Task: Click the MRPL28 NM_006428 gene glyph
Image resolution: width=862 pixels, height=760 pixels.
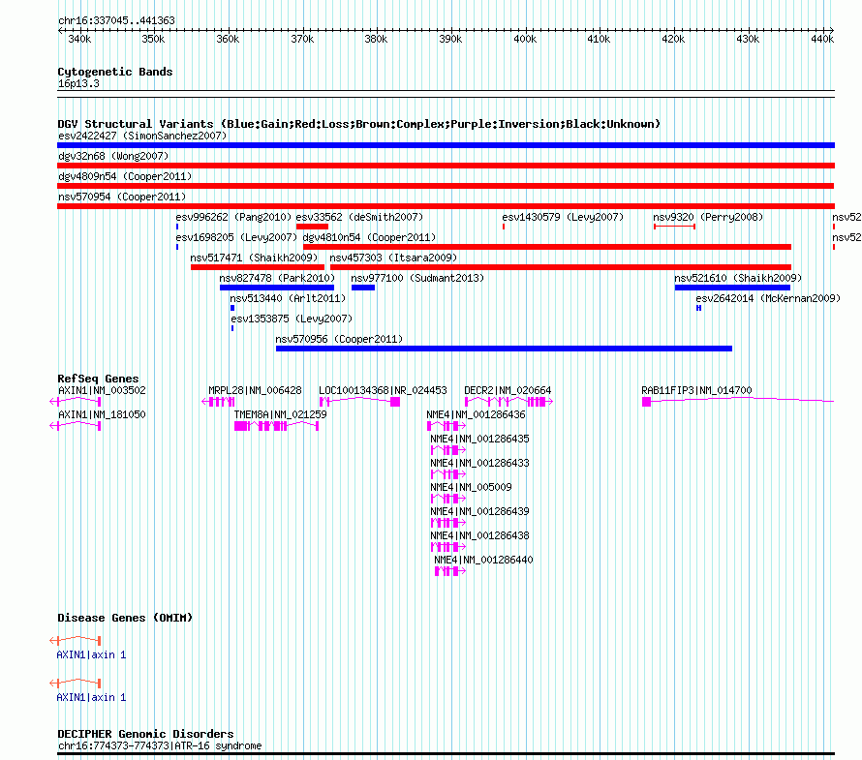Action: click(218, 402)
